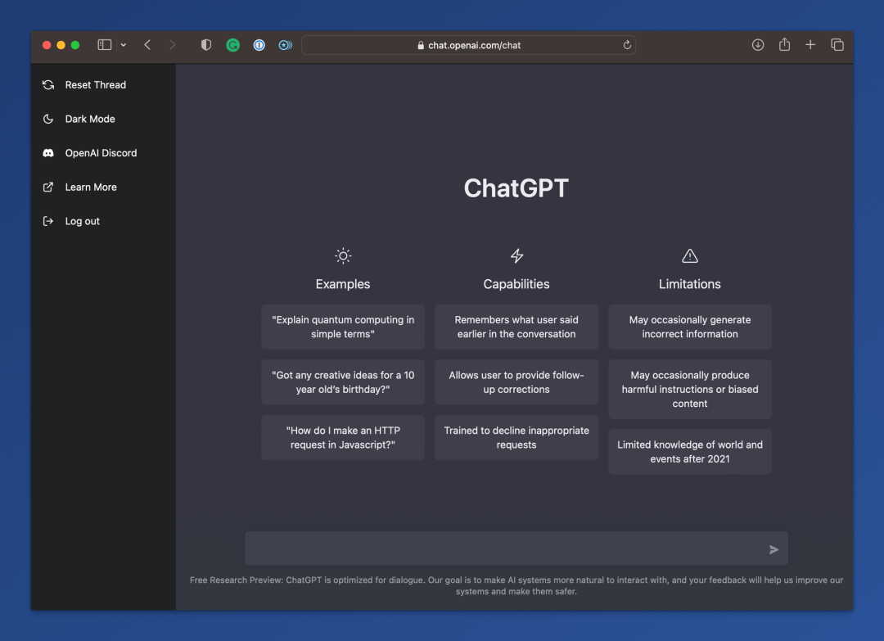Click the ChatGPT page title

516,188
